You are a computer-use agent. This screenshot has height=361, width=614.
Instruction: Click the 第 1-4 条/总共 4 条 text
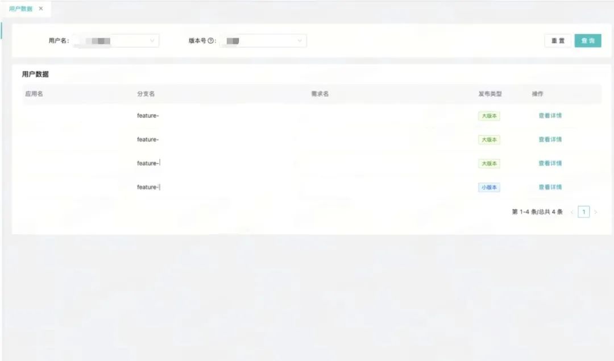click(x=537, y=212)
